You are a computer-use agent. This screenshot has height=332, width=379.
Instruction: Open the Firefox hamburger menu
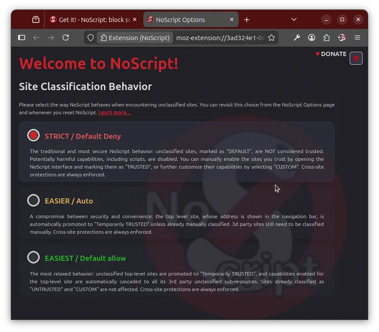(357, 38)
